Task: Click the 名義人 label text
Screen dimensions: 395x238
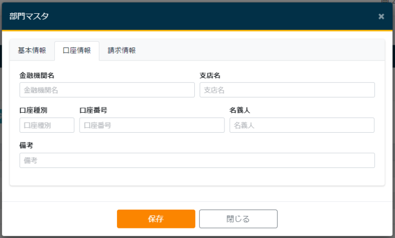Action: (x=240, y=111)
